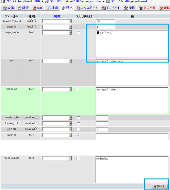Image resolution: width=170 pixels, height=190 pixels.
Task: Click the url textarea resize handle
Action: (x=167, y=84)
